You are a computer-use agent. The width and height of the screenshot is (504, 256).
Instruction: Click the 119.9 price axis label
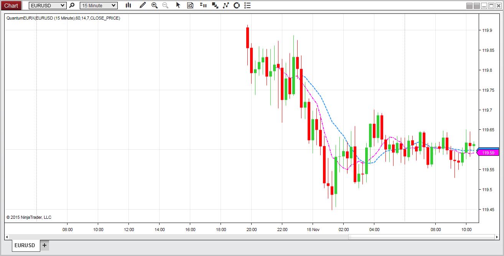pos(486,30)
